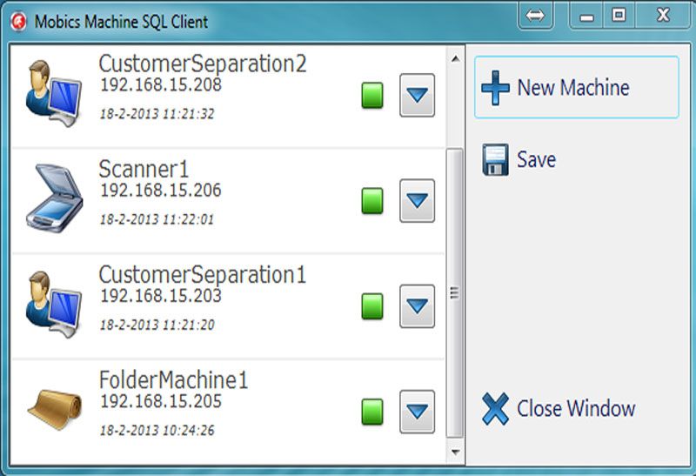Click the floppy disk Save icon
This screenshot has height=476, width=696.
pos(495,160)
